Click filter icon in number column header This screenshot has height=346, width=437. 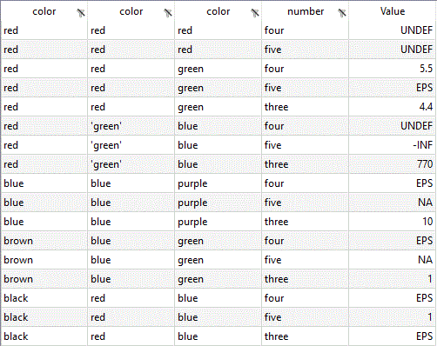click(342, 13)
